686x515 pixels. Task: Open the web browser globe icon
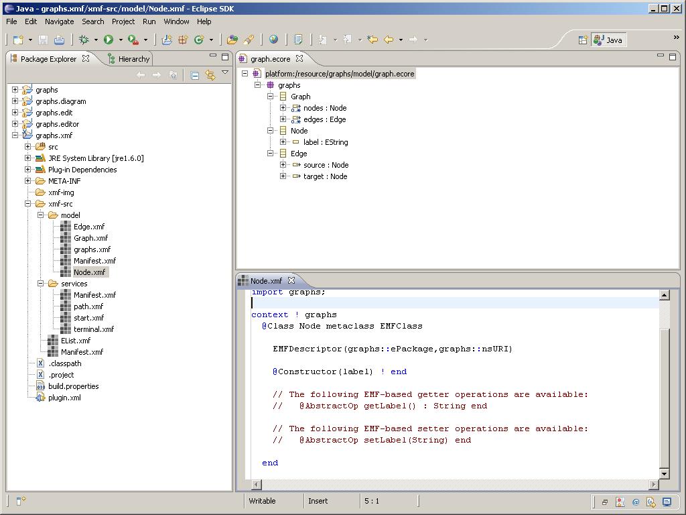[273, 40]
